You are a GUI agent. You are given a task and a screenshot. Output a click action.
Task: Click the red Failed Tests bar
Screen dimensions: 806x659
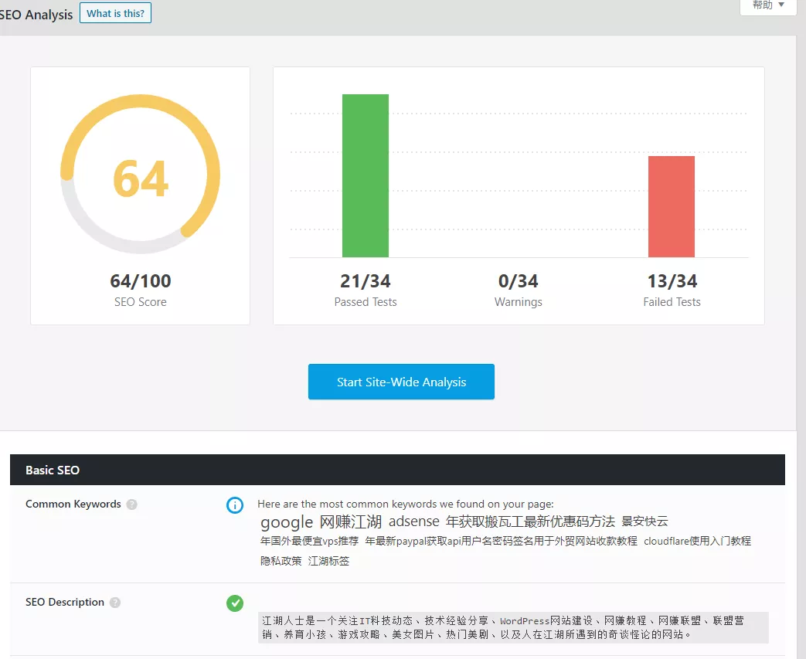[672, 206]
